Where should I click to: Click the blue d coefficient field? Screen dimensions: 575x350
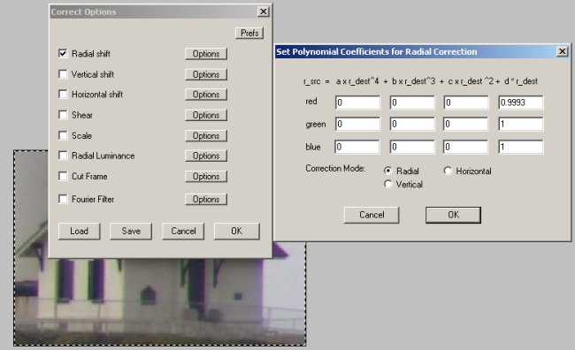pyautogui.click(x=521, y=147)
